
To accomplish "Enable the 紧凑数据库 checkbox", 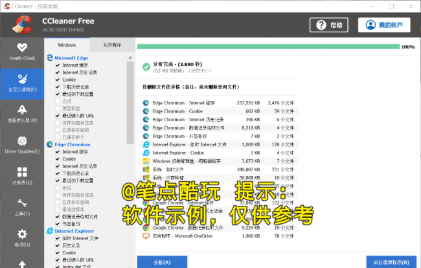I will click(x=58, y=209).
